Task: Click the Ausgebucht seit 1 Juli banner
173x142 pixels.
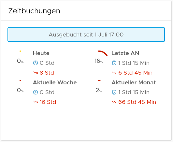Action: coord(86,35)
